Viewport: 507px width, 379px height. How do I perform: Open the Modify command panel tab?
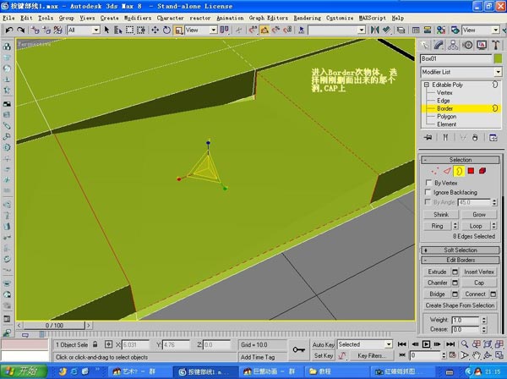[439, 45]
